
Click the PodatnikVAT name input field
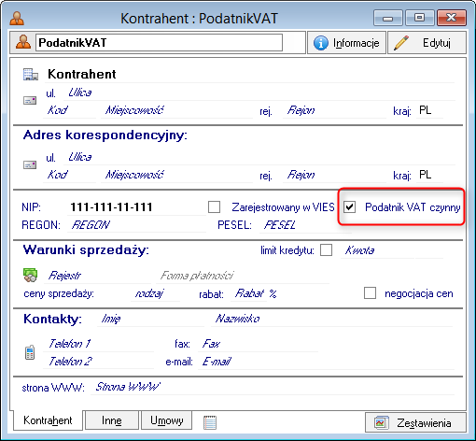click(x=159, y=42)
